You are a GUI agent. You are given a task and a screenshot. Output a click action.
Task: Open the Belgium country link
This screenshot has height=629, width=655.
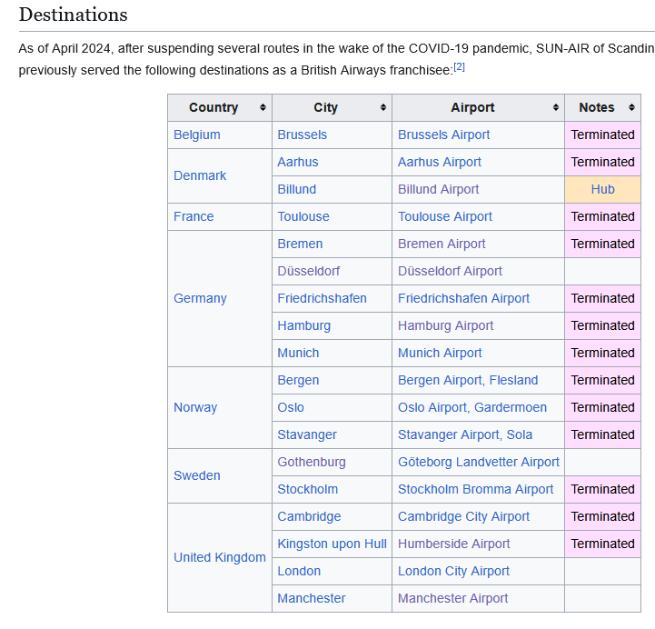point(196,135)
